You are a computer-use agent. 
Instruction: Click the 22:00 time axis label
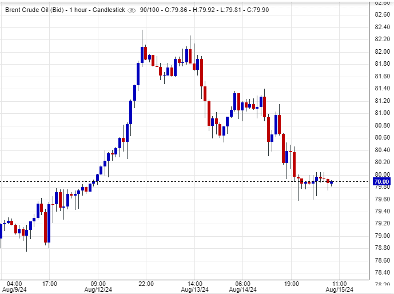point(146,283)
